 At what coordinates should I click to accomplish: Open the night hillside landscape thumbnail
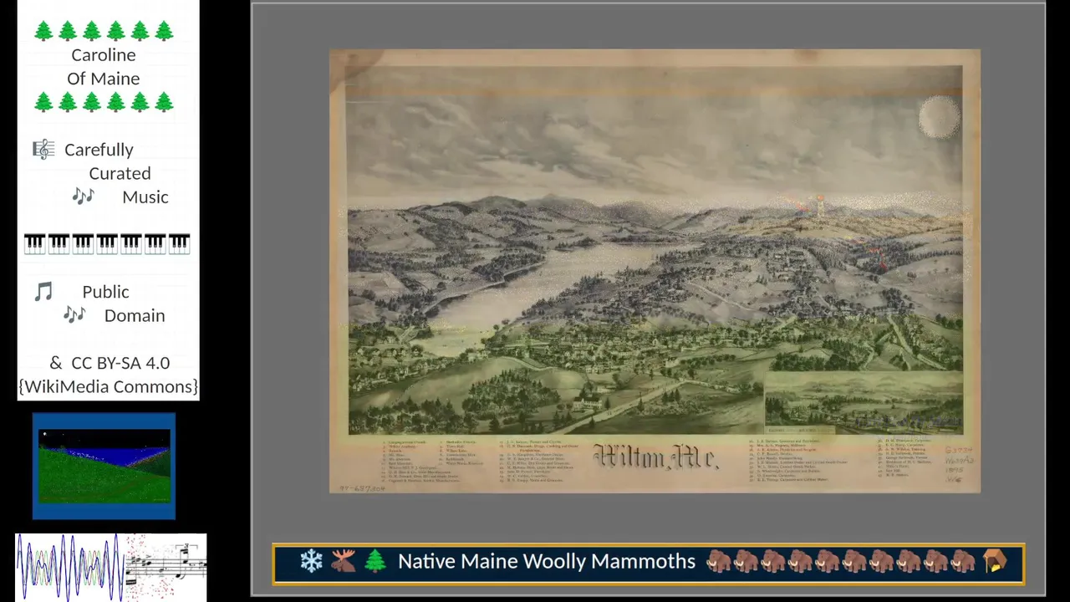coord(104,466)
